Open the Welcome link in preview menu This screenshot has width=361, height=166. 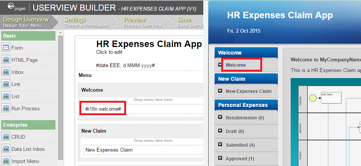click(x=236, y=65)
